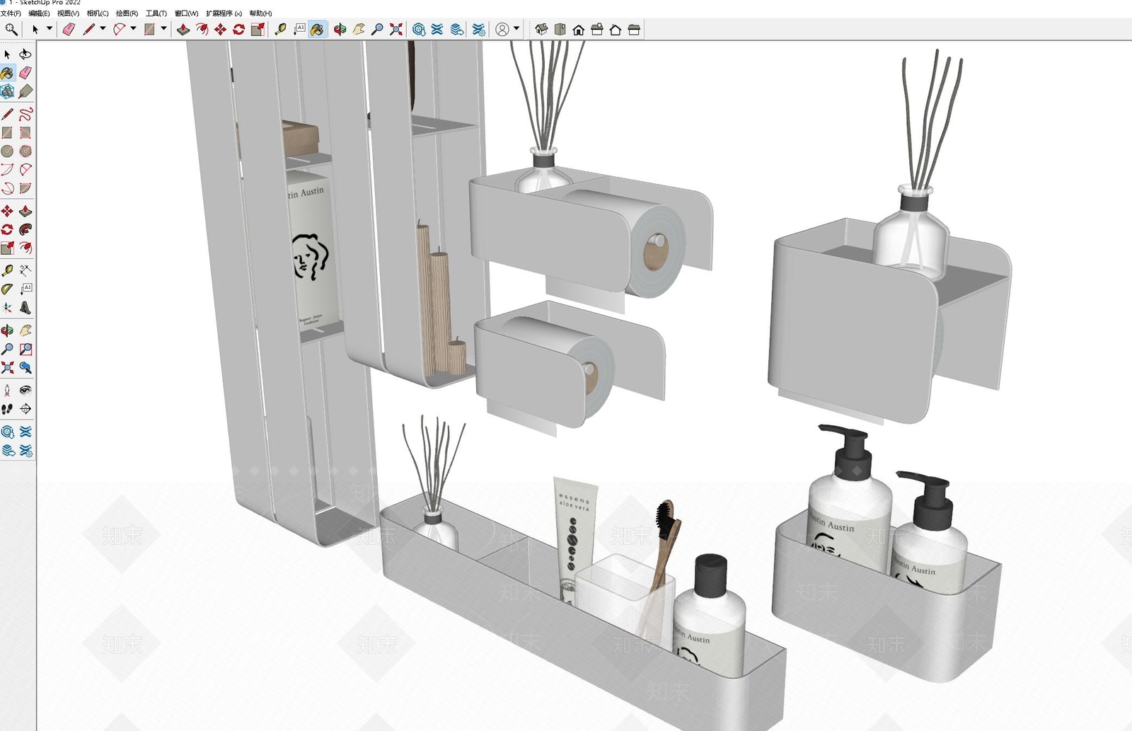The image size is (1132, 731).
Task: Choose the Zoom Window tool
Action: tap(25, 349)
